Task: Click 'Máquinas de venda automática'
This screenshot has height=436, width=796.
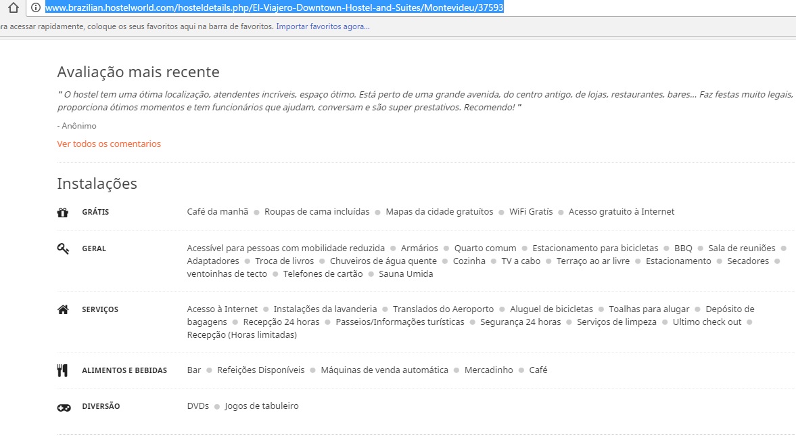Action: pos(384,370)
